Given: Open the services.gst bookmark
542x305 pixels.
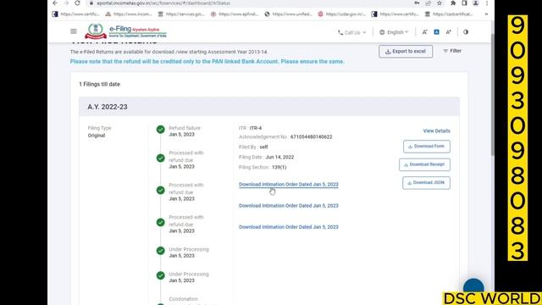Looking at the screenshot, I should 181,14.
